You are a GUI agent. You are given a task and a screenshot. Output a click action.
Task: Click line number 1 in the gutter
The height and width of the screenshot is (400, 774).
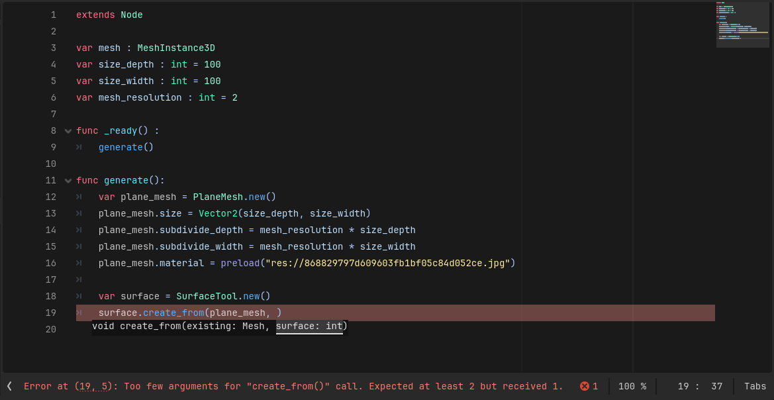pyautogui.click(x=53, y=15)
